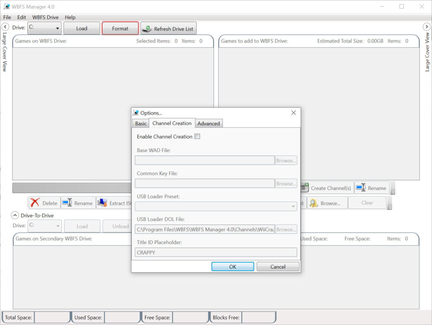432x325 pixels.
Task: Click the Common Key File field
Action: coord(205,183)
